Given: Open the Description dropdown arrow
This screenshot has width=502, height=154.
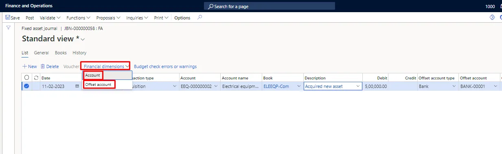Looking at the screenshot, I should tap(358, 86).
